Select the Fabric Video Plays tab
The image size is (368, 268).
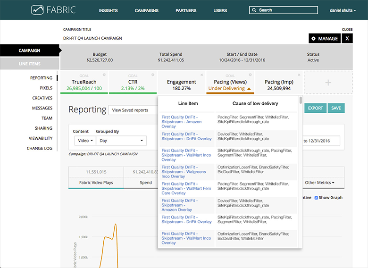(x=96, y=183)
